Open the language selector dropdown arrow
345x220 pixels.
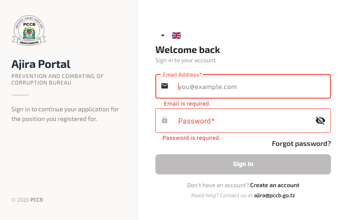[x=163, y=35]
